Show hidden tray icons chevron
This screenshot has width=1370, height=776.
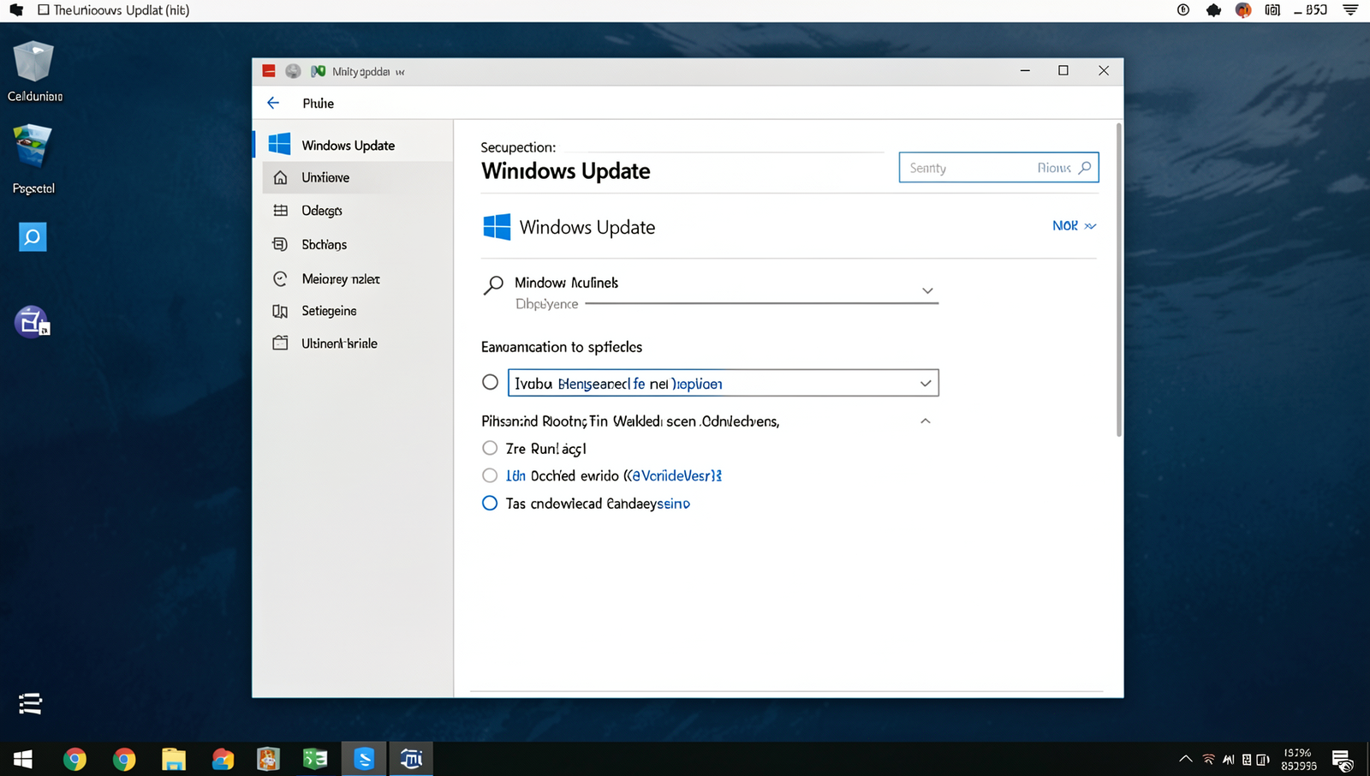point(1186,759)
